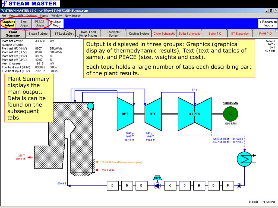This screenshot has height=208, width=278.
Task: Click Return to Inputs button
Action: [268, 23]
